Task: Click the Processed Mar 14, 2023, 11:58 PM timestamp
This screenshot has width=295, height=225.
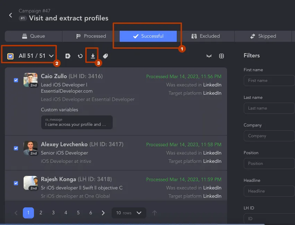Action: pos(184,144)
